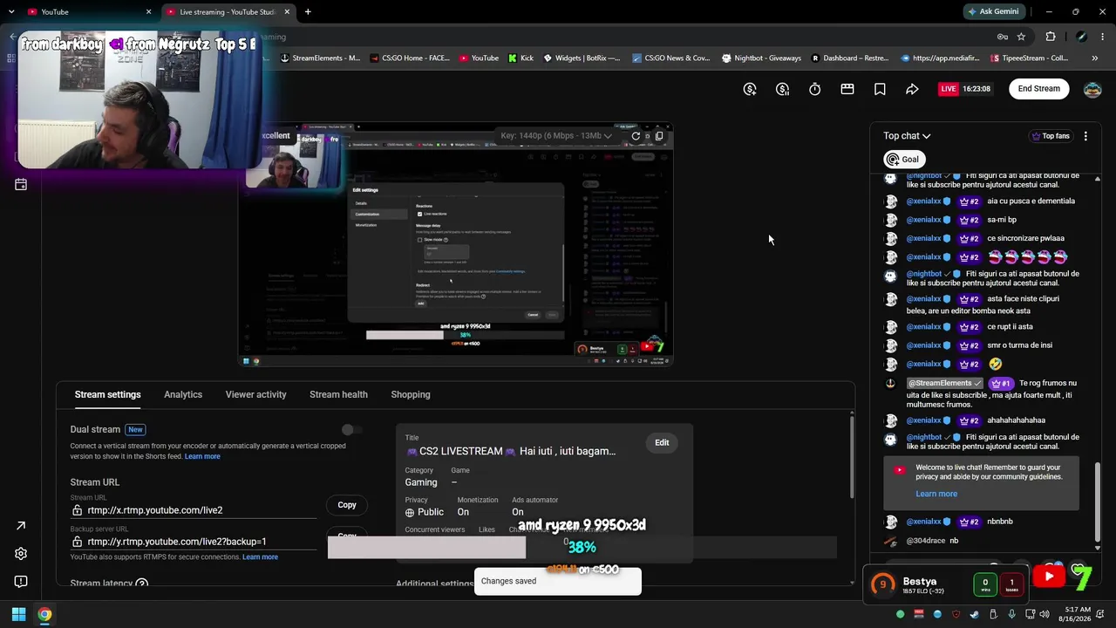Open sidebar settings gear icon
This screenshot has height=628, width=1116.
pyautogui.click(x=21, y=553)
